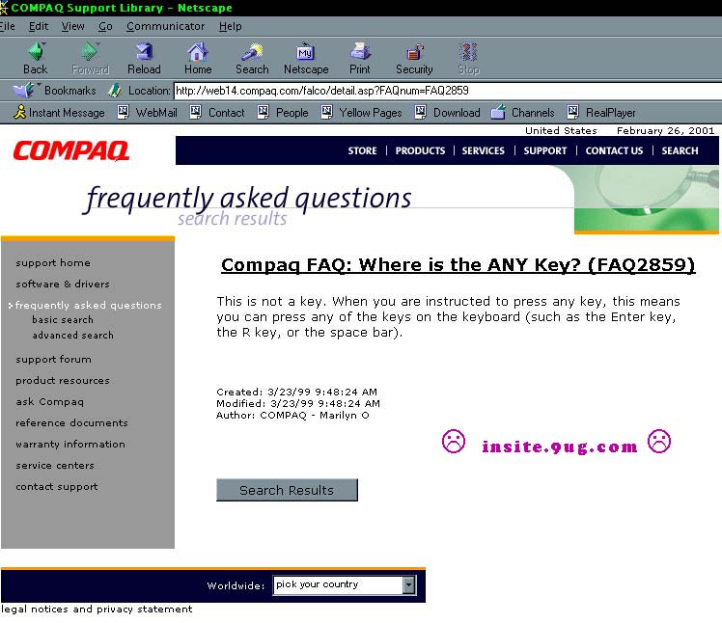This screenshot has height=623, width=722.
Task: Print the page using Print icon
Action: click(360, 52)
